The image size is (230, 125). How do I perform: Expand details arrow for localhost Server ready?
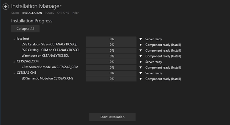coord(141,39)
